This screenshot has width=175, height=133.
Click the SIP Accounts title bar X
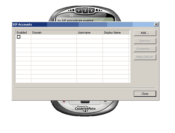click(x=156, y=24)
